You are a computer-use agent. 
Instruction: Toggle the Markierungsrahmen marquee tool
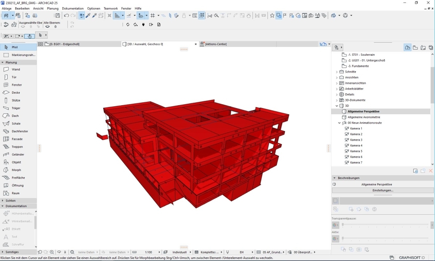[23, 55]
